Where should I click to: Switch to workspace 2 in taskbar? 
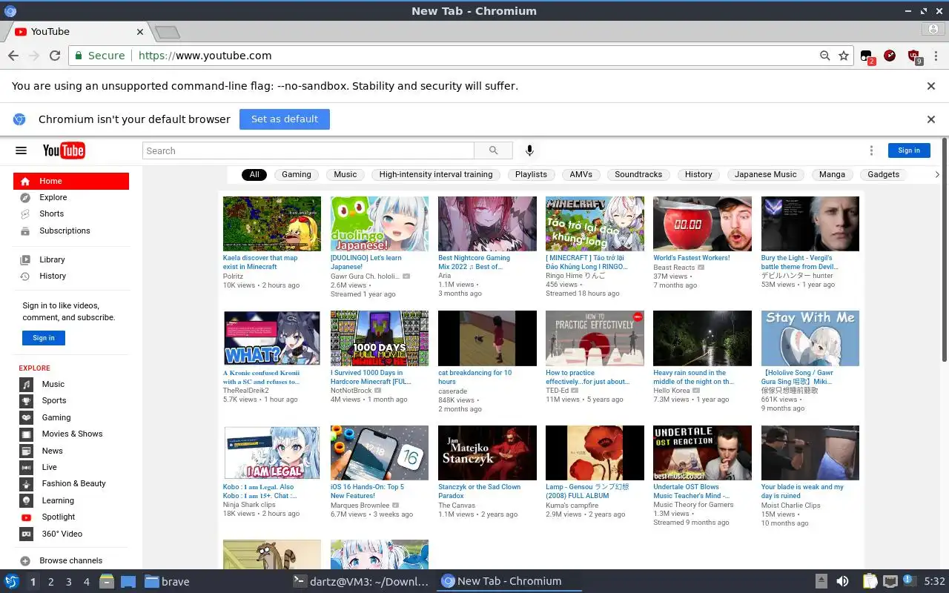51,582
